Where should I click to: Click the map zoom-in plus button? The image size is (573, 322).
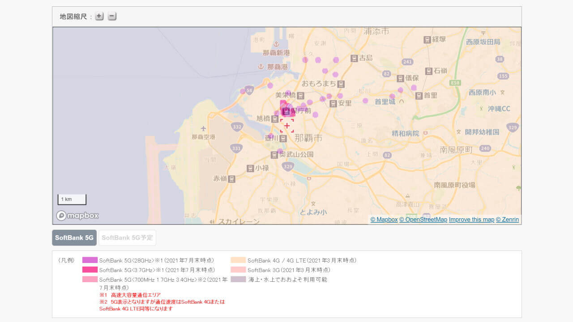pos(99,16)
